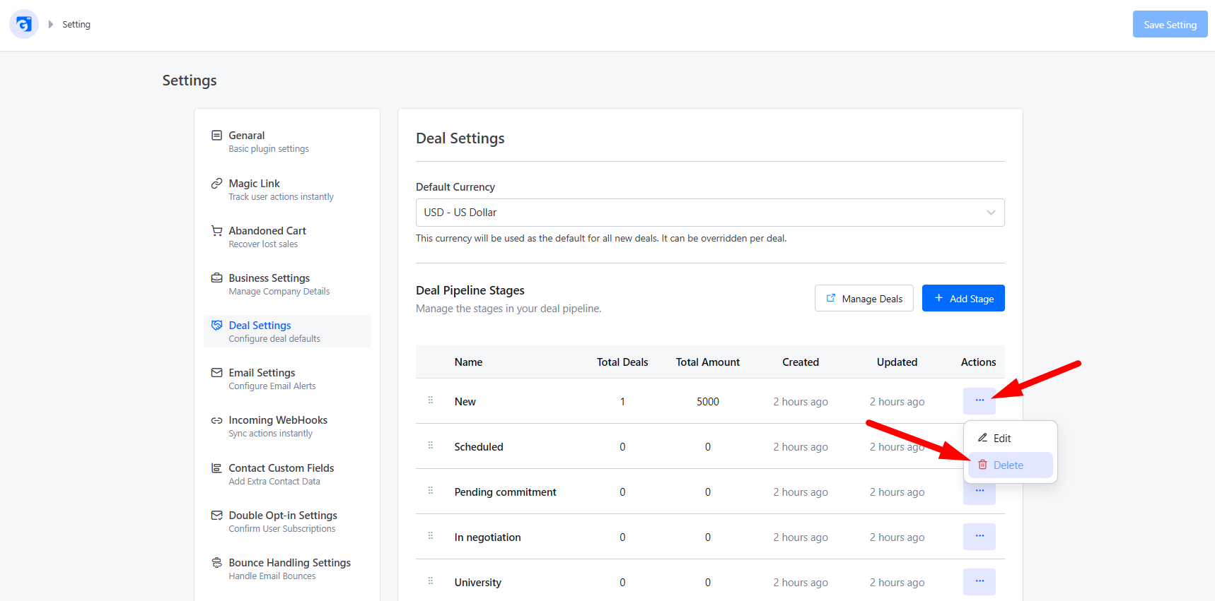Open the Abandoned Cart settings
Screen dimensions: 1215x601
(x=287, y=237)
